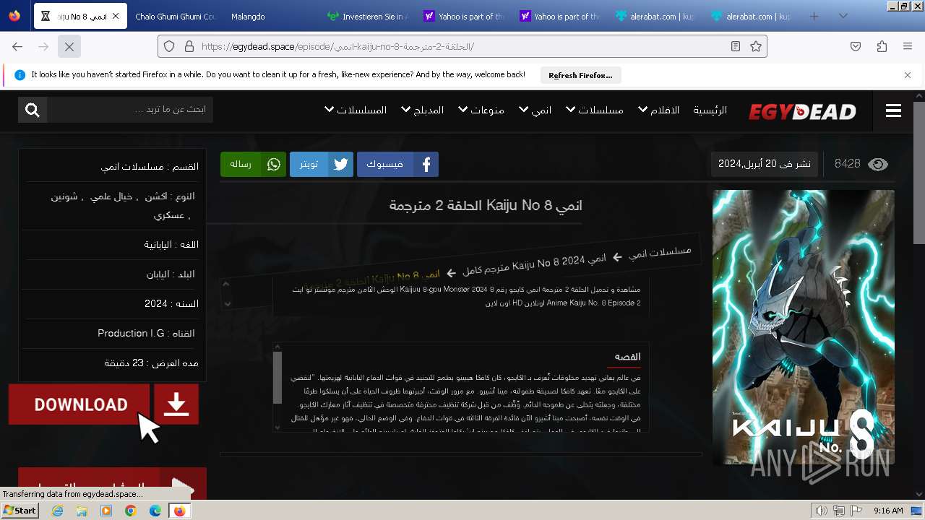Click the eye views counter icon
The width and height of the screenshot is (925, 520).
click(877, 165)
